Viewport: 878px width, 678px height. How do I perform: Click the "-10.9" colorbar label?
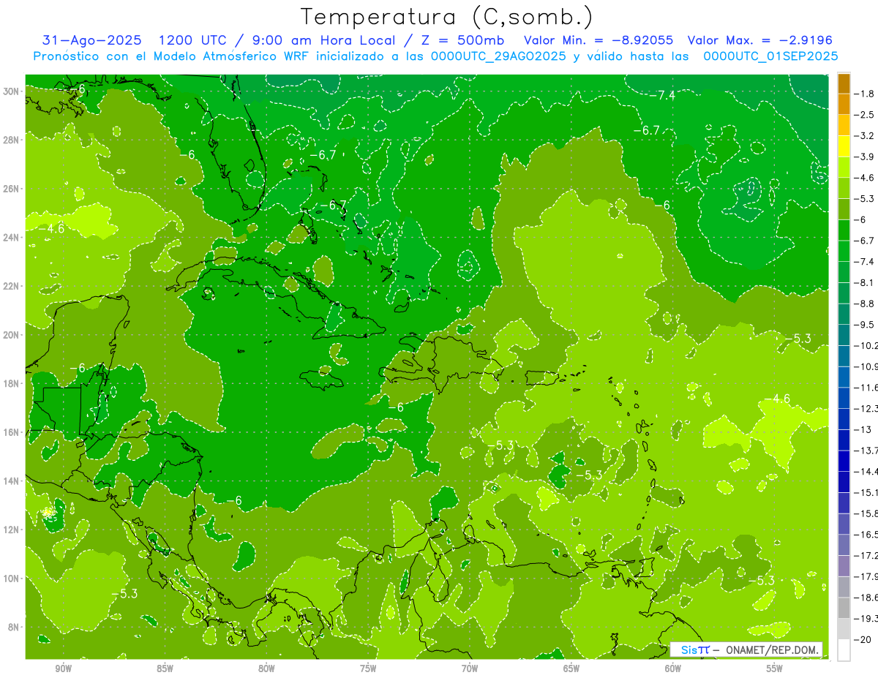(x=866, y=366)
